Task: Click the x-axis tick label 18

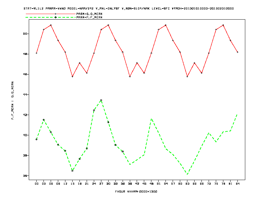Action: pyautogui.click(x=79, y=184)
